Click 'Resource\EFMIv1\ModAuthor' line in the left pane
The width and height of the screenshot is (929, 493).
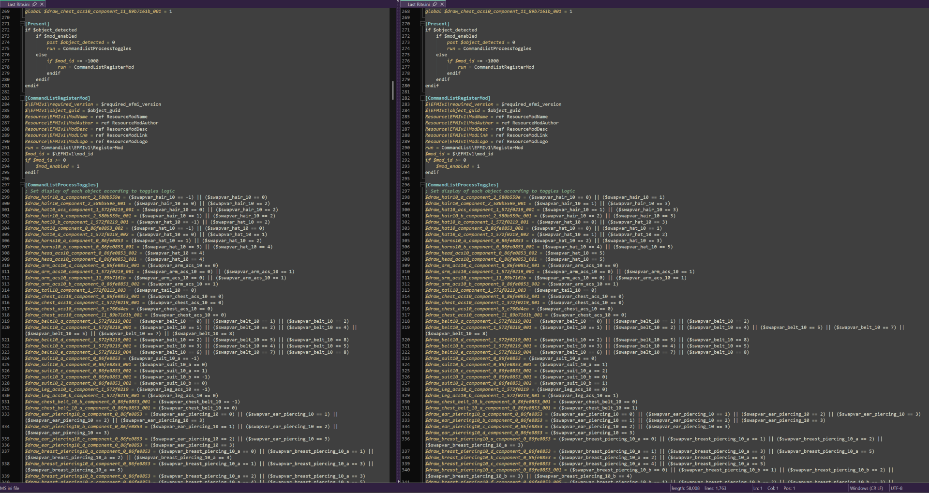coord(92,123)
